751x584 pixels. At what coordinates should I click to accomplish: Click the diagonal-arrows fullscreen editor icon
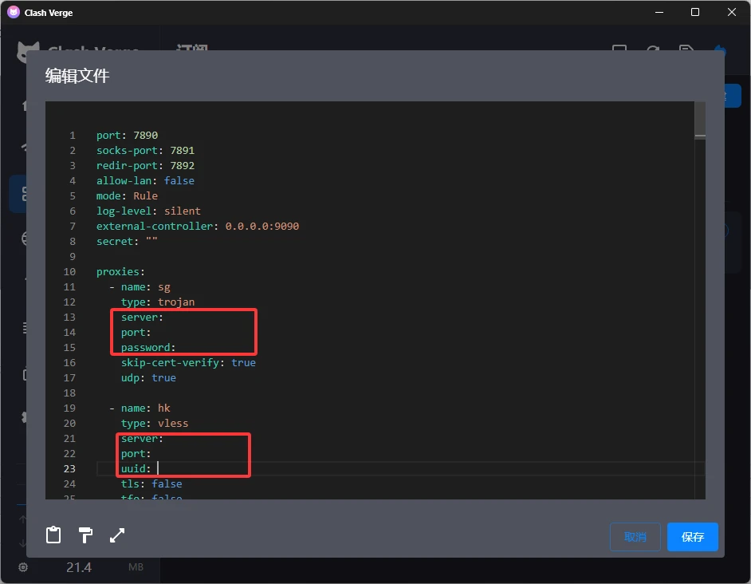[117, 535]
